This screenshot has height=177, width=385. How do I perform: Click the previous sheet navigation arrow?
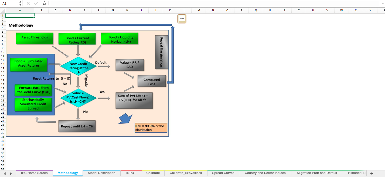pyautogui.click(x=4, y=173)
